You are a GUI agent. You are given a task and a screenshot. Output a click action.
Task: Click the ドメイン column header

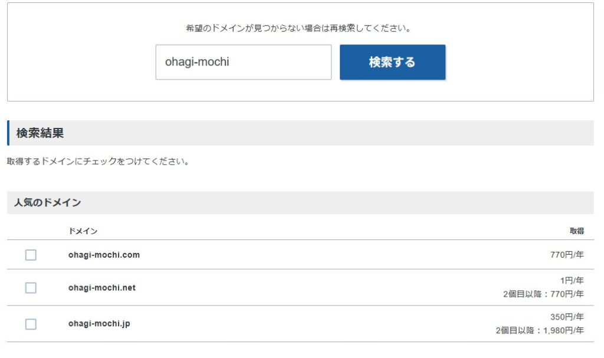[x=83, y=231]
